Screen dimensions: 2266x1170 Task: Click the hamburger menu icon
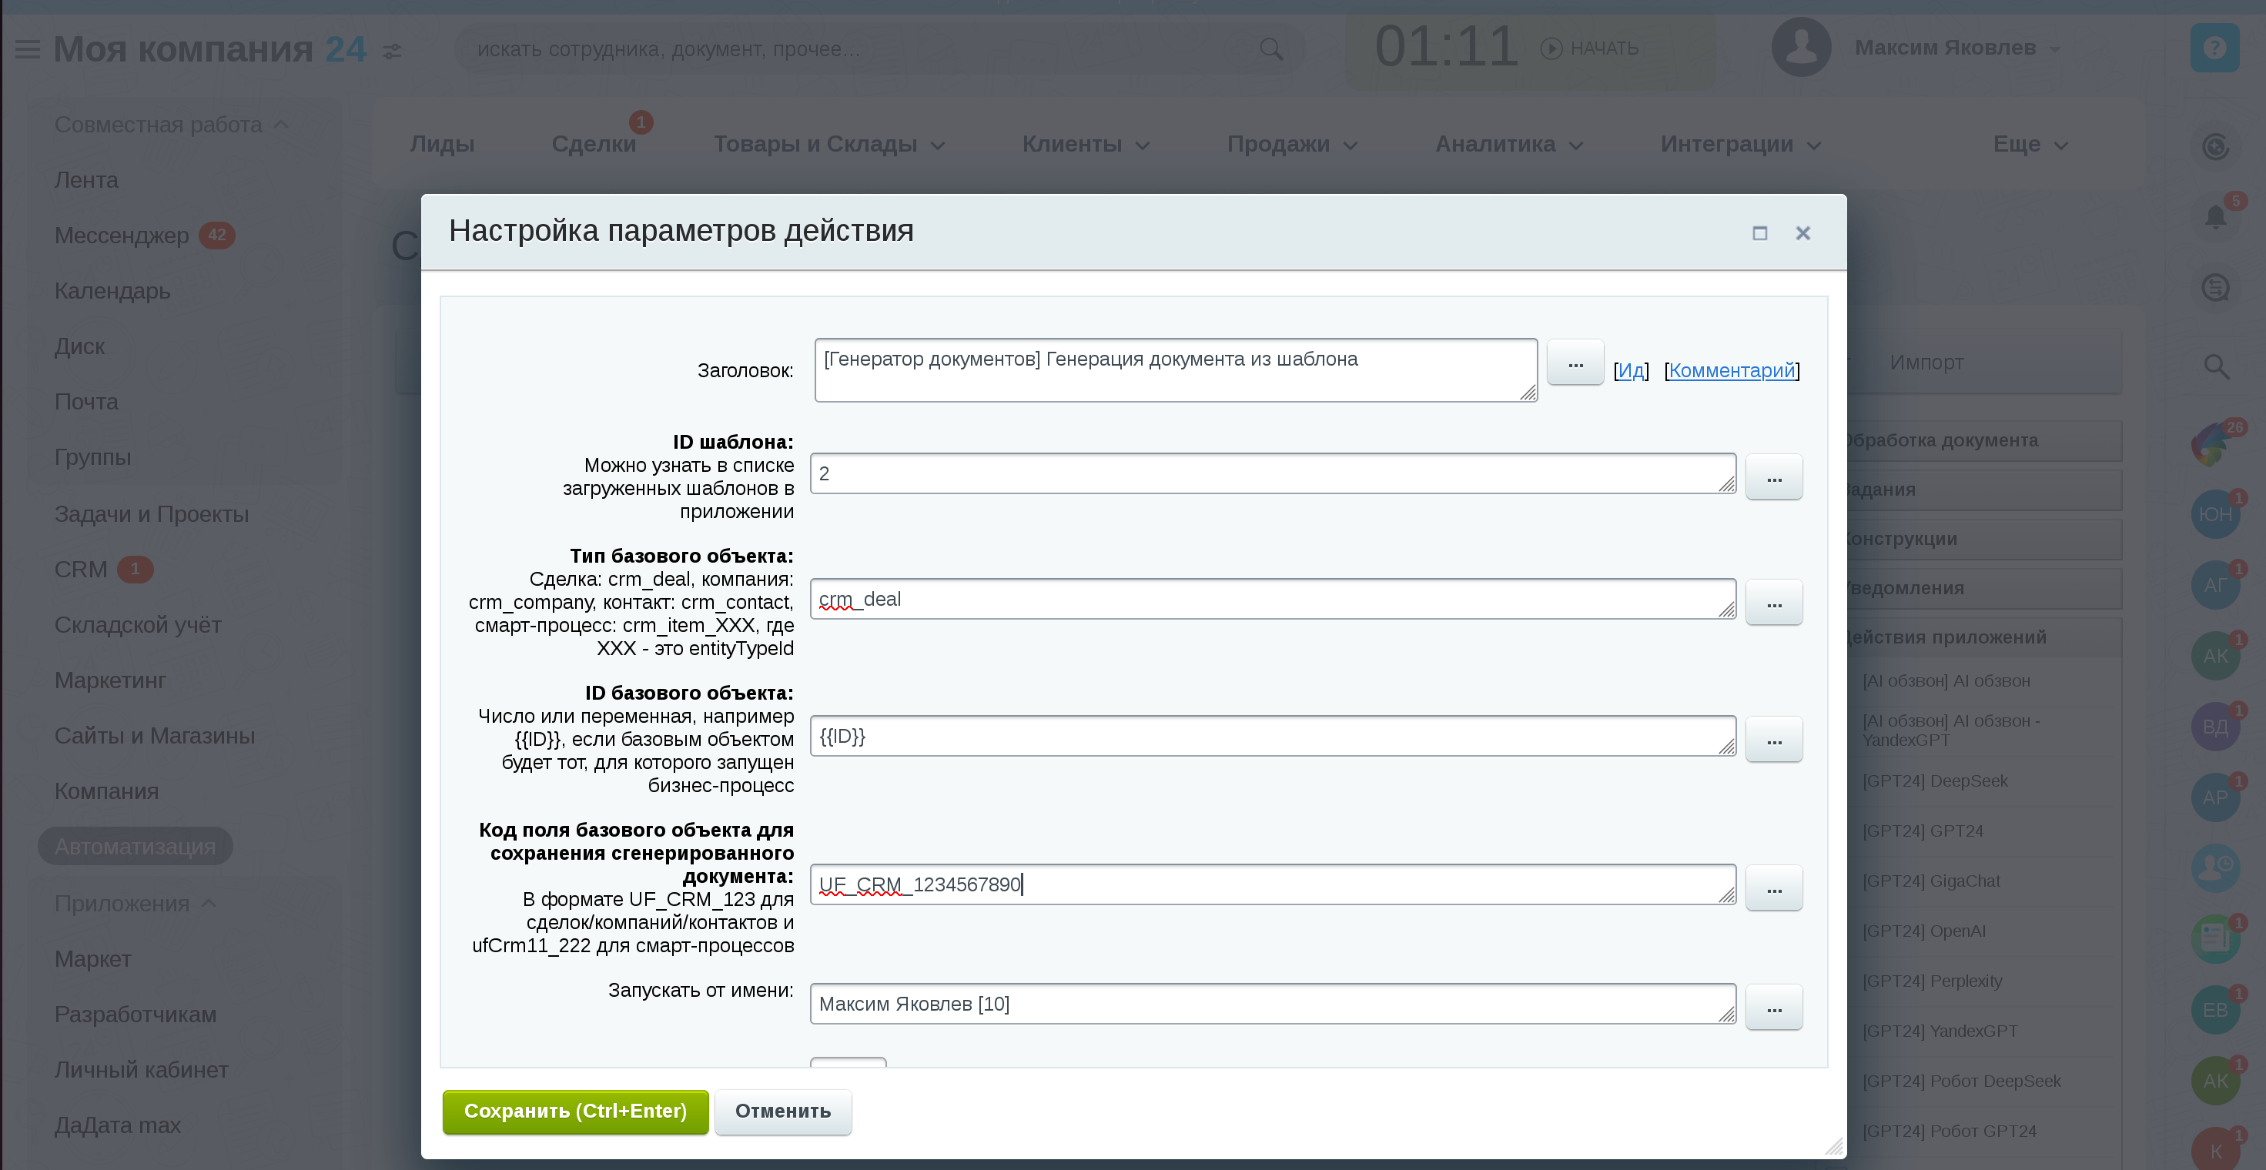(27, 49)
